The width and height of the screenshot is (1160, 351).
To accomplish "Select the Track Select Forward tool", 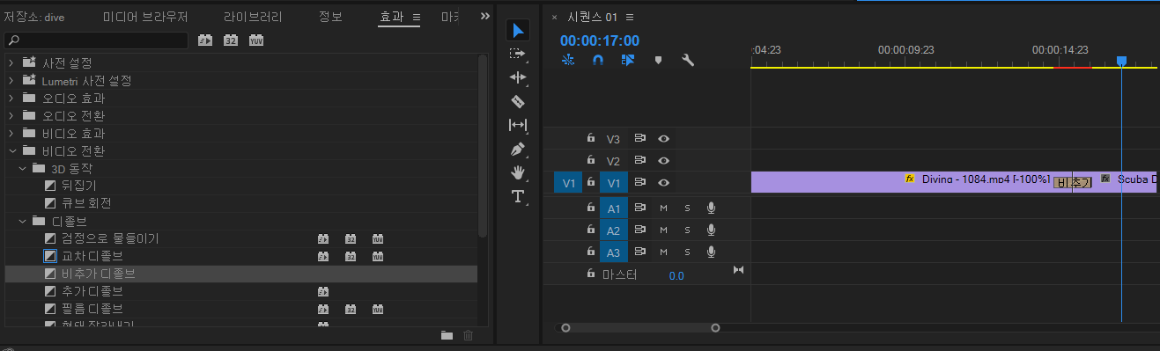I will 518,54.
